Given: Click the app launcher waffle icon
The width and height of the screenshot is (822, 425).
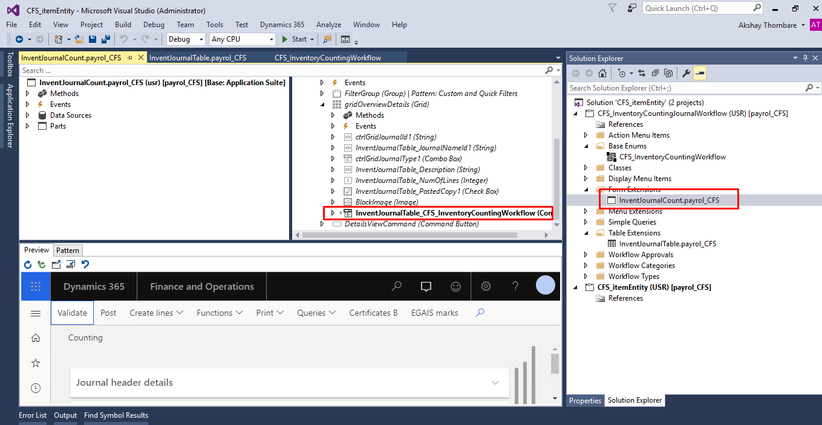Looking at the screenshot, I should pyautogui.click(x=36, y=286).
